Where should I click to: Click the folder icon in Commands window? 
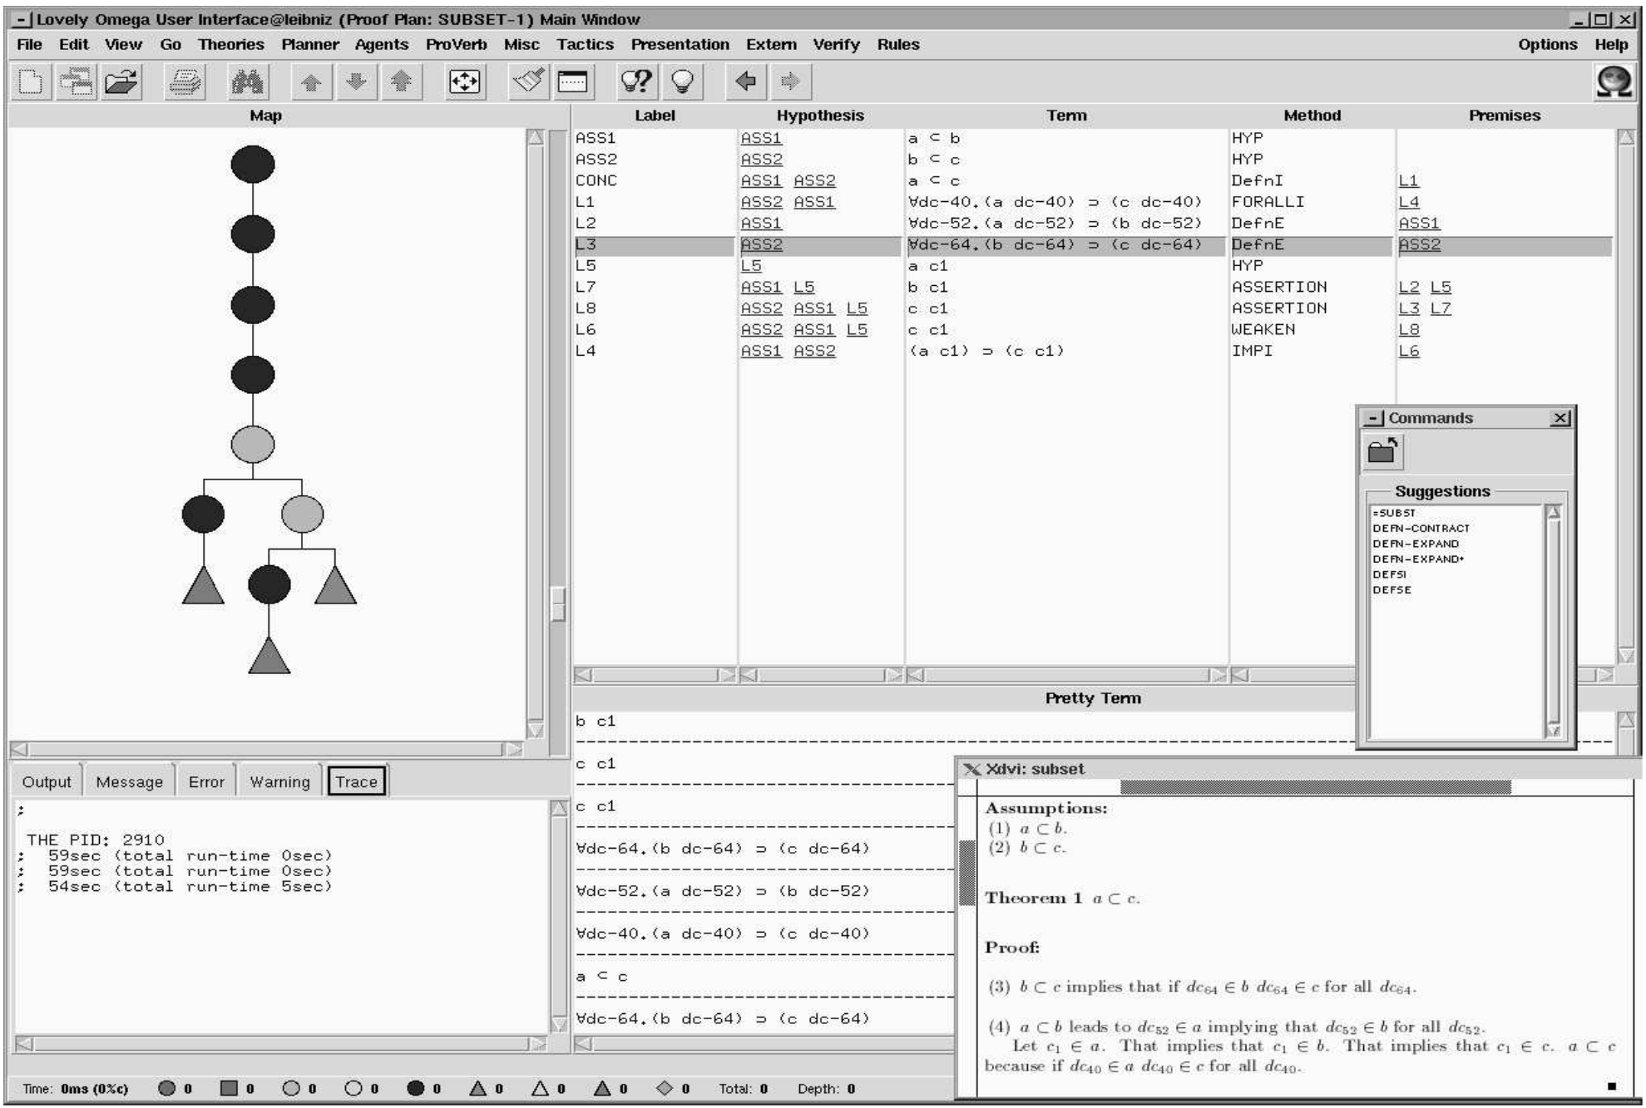1383,451
